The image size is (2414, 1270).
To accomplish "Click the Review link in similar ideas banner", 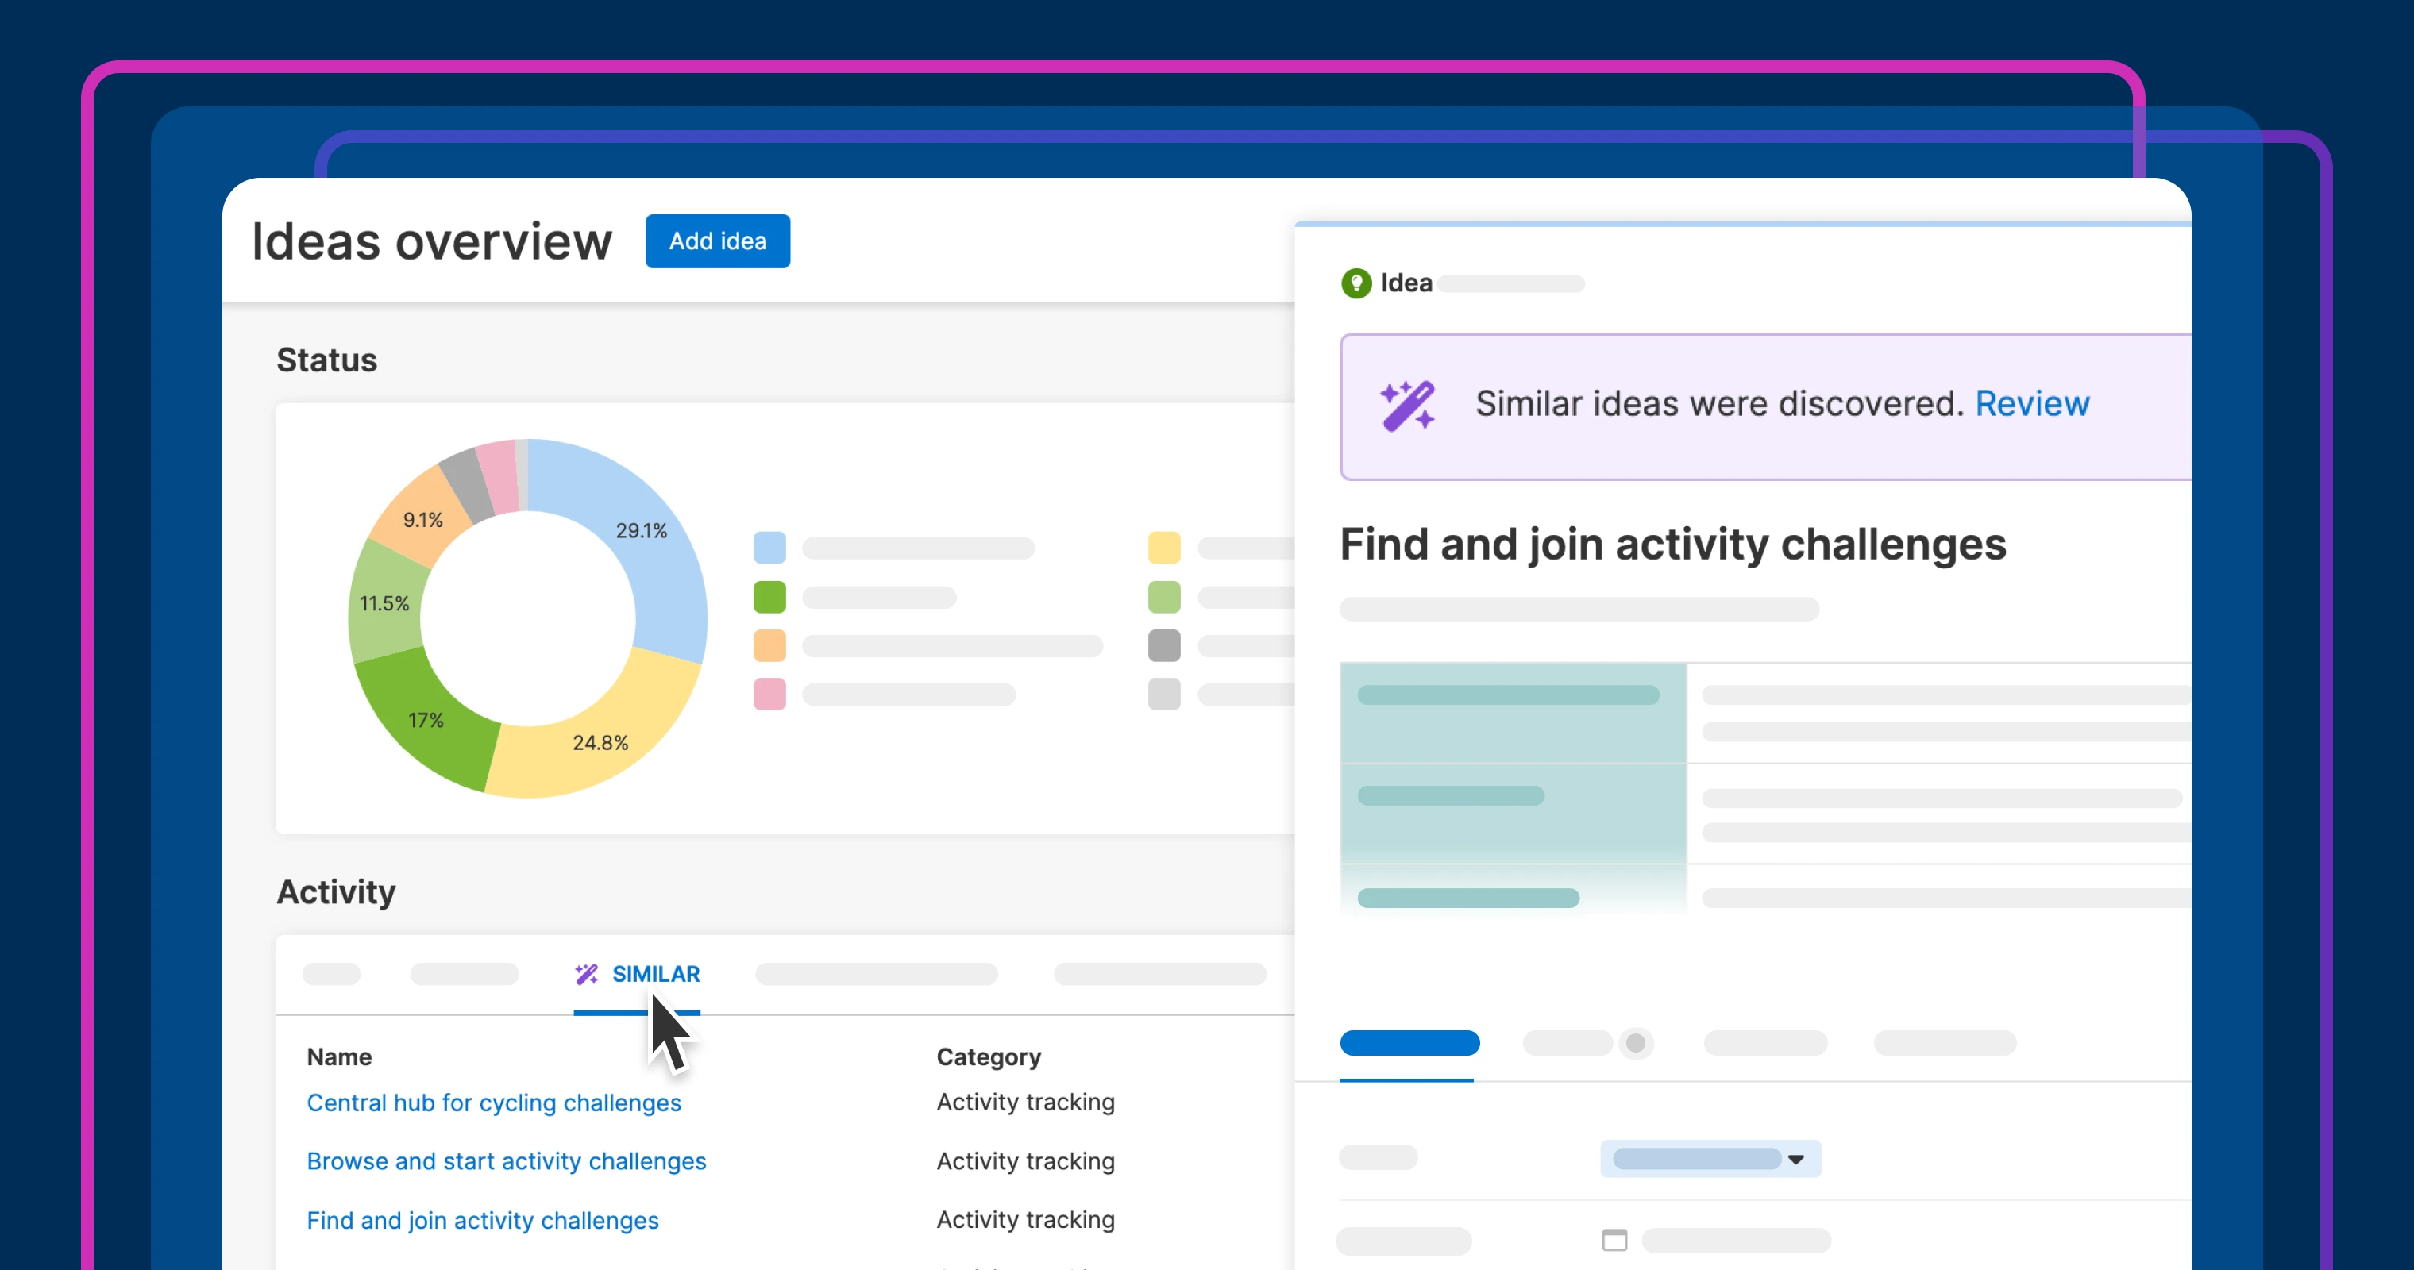I will [x=2032, y=404].
